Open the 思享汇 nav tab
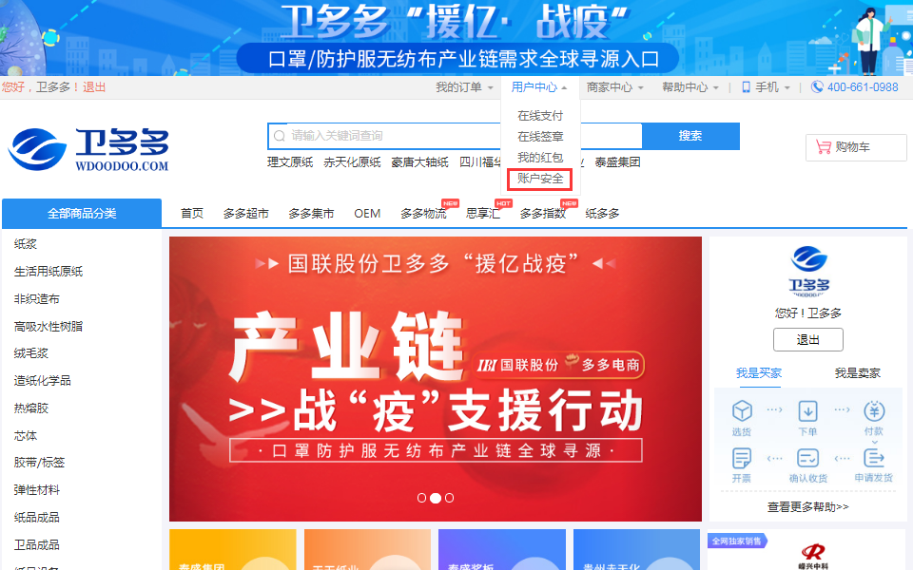Screen dimensions: 913x570 coord(483,214)
